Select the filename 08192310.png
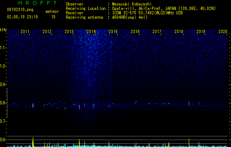The height and width of the screenshot is (147, 231). 20,10
